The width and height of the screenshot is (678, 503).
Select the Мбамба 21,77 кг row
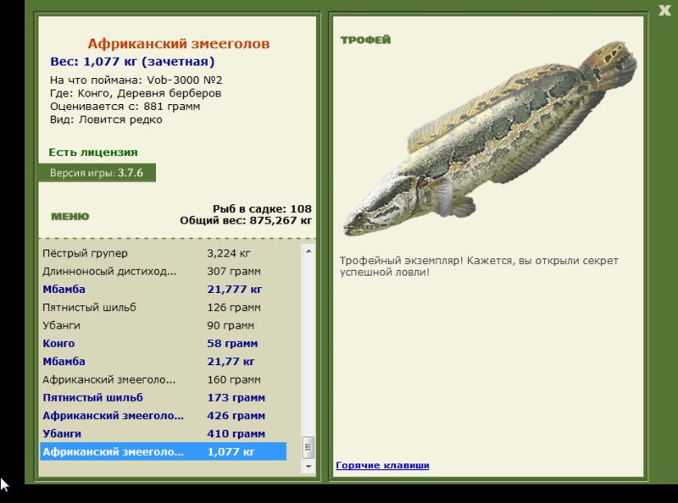click(164, 362)
